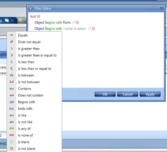Screen dimensions: 167x152
Task: Click the Apply button
Action: click(150, 94)
